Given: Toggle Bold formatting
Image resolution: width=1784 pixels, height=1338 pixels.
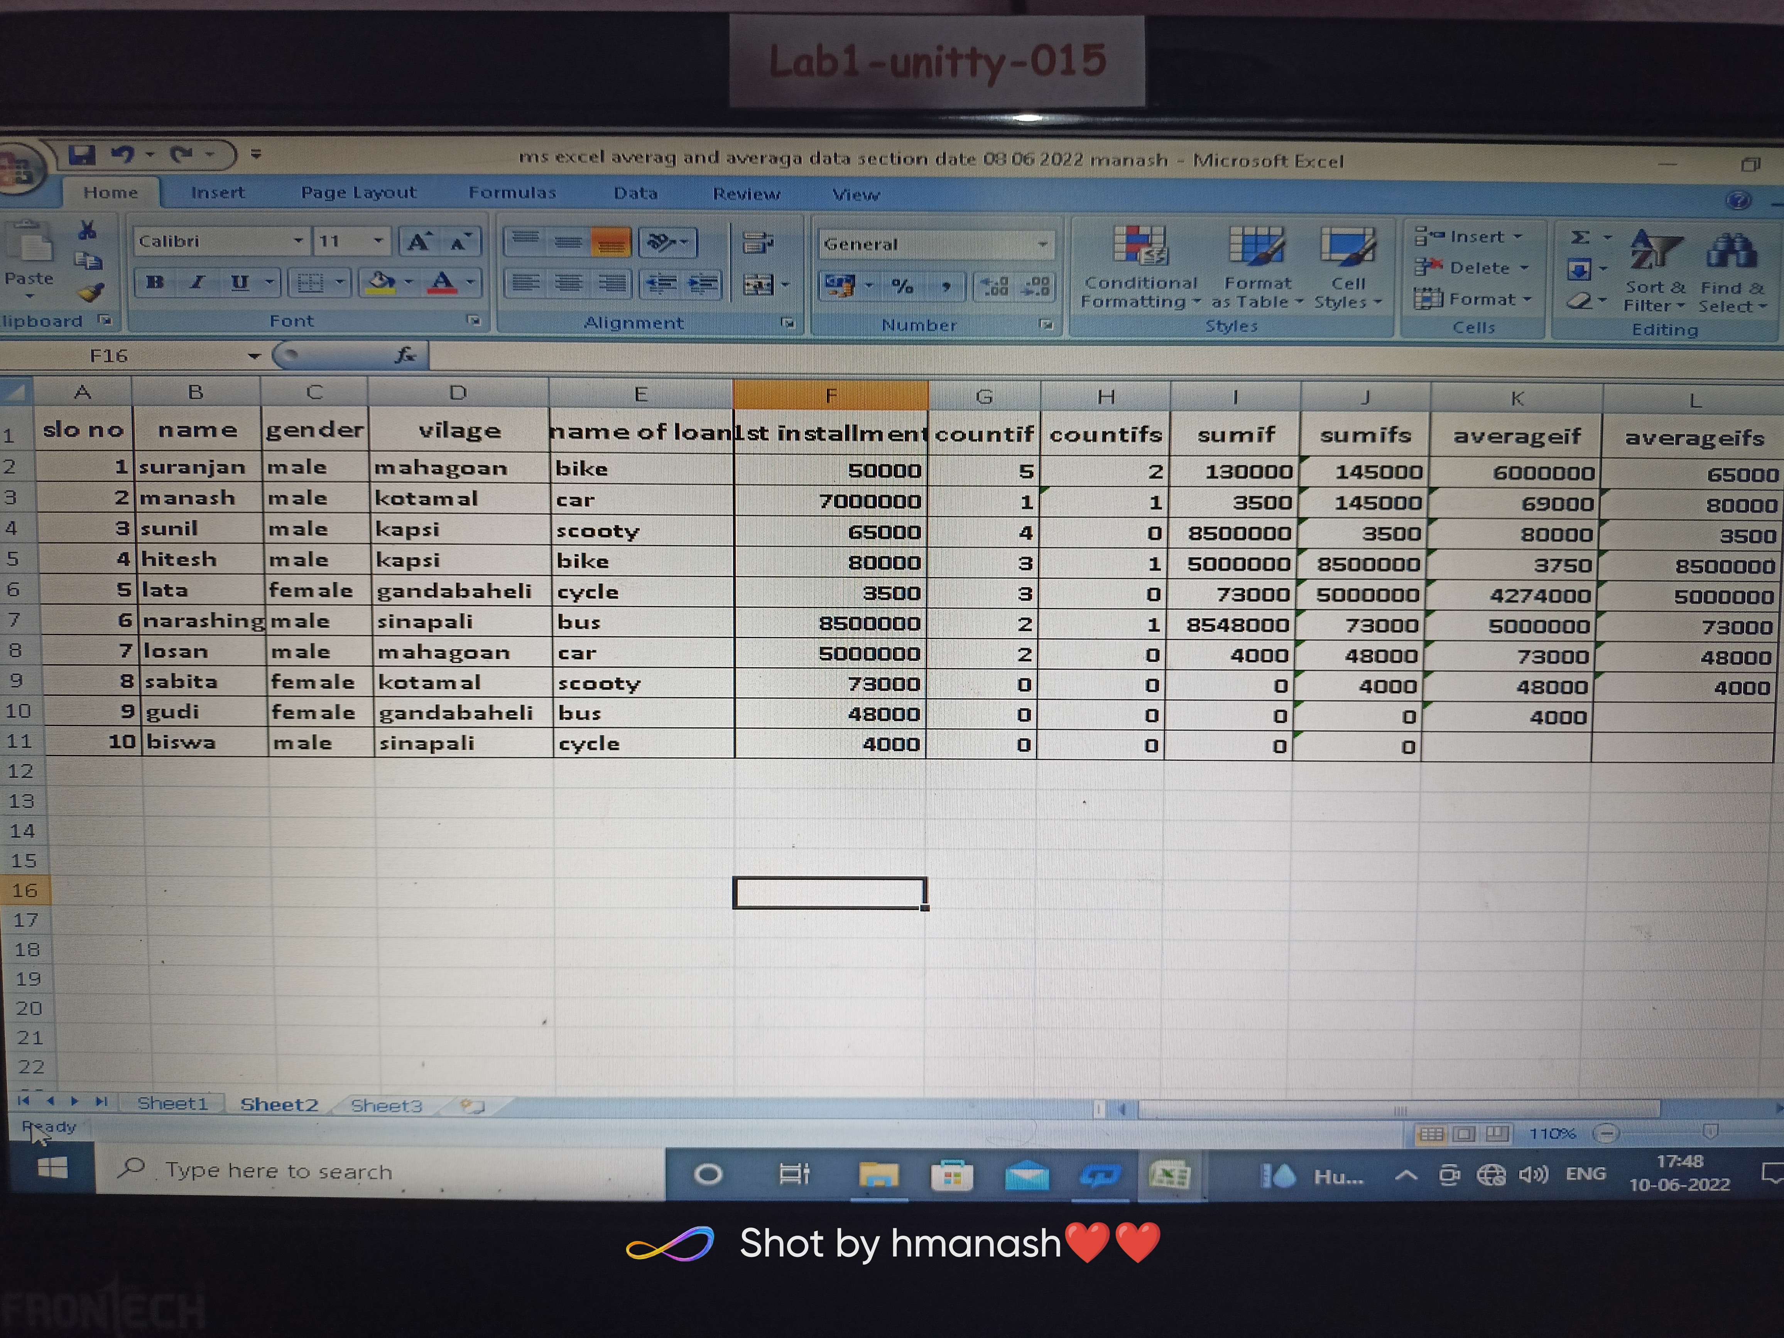Looking at the screenshot, I should pos(155,282).
